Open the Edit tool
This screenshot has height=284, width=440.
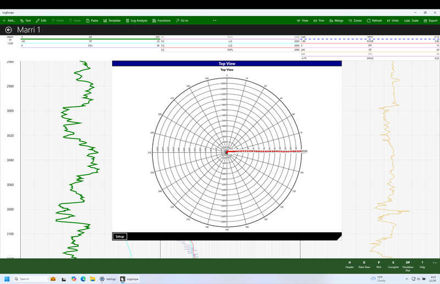[41, 20]
